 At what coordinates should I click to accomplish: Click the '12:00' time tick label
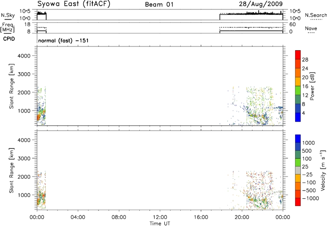[x=160, y=217]
